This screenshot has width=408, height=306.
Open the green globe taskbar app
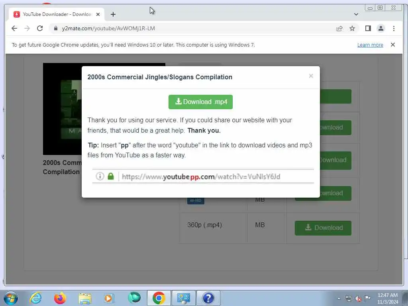coord(134,298)
